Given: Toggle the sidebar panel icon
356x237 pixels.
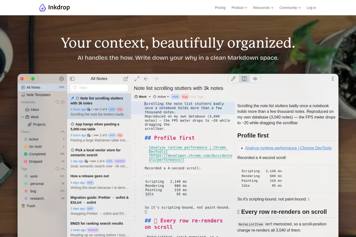Looking at the screenshot, I should click(72, 79).
